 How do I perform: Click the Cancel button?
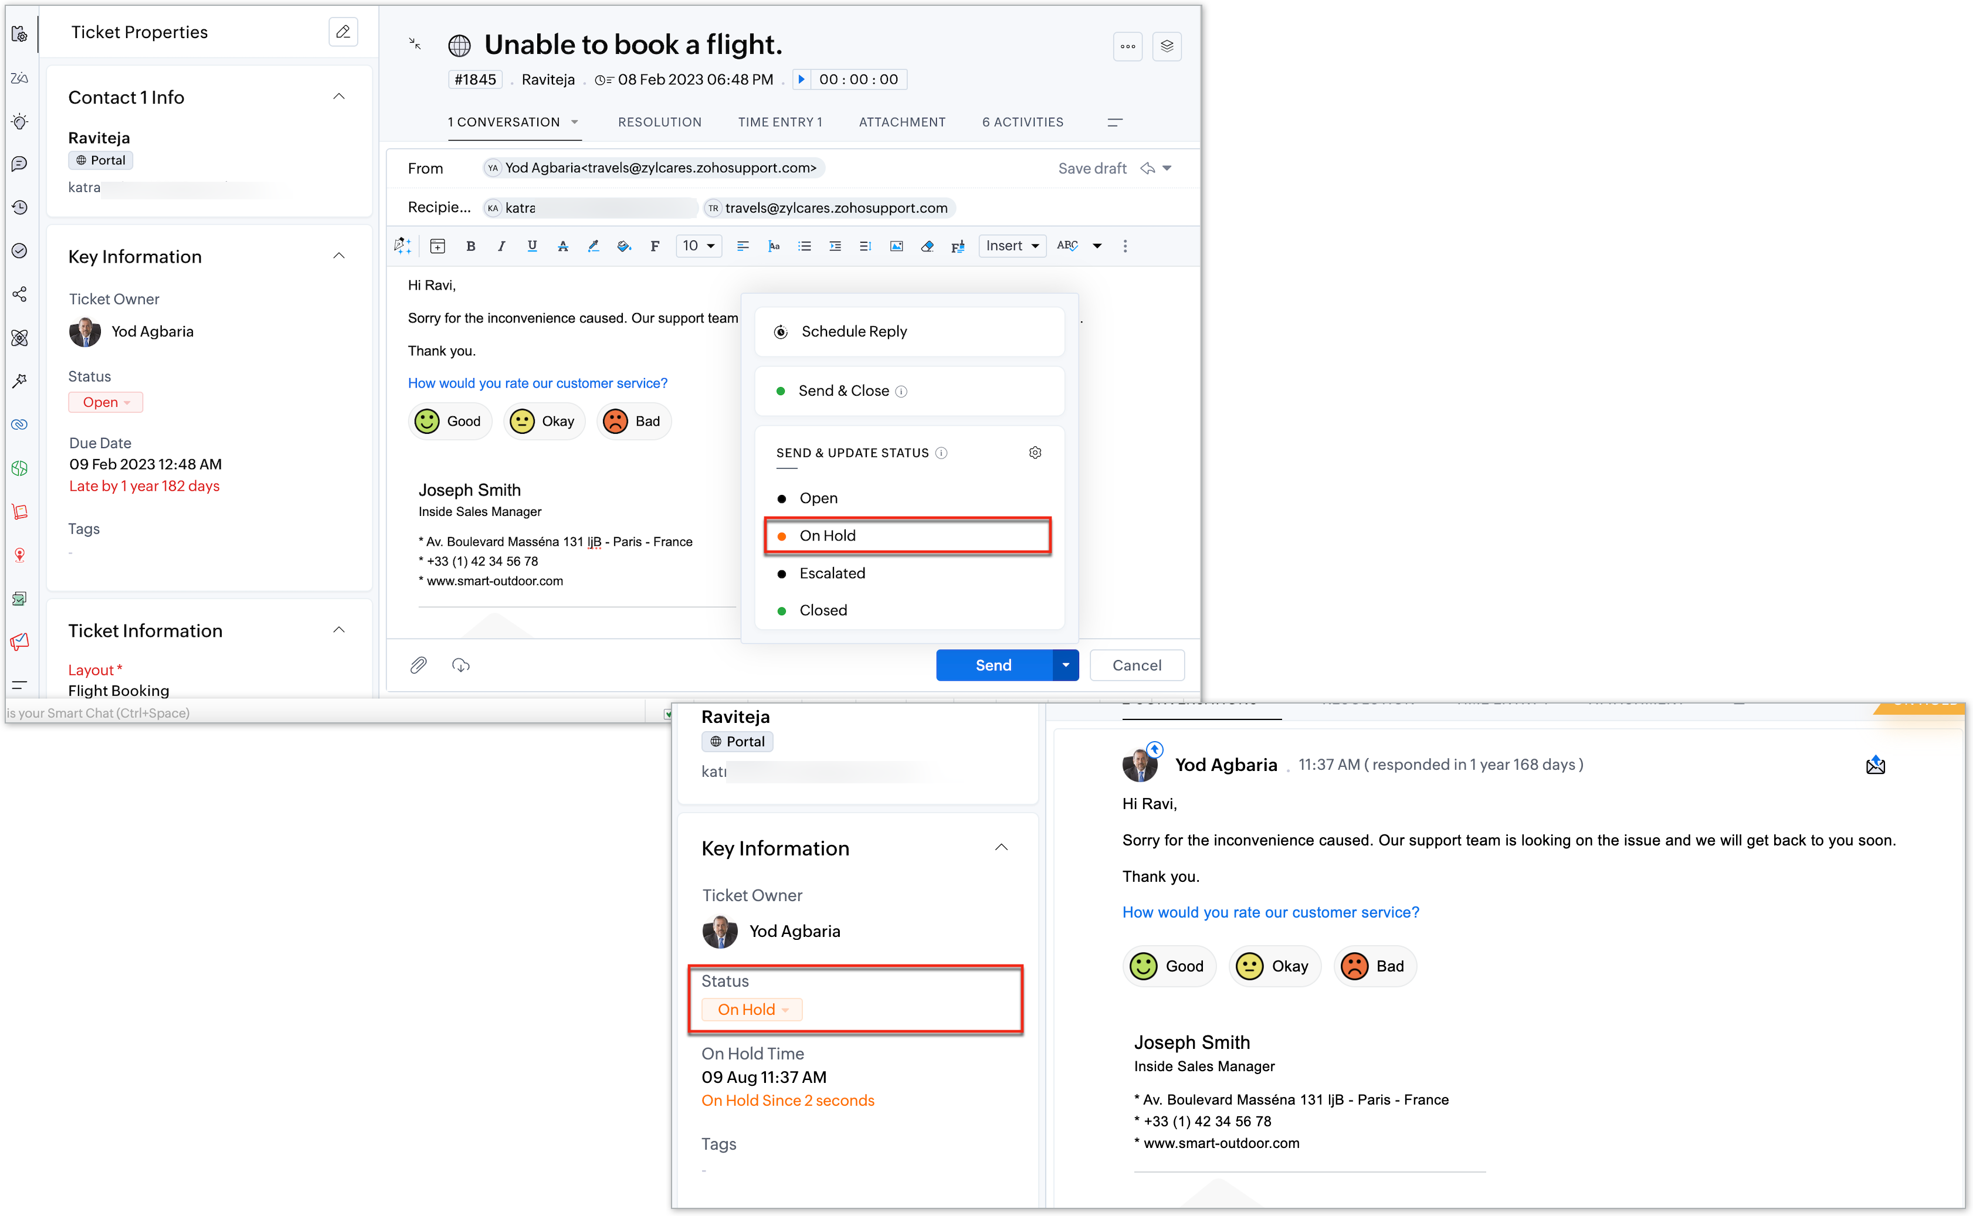coord(1137,665)
